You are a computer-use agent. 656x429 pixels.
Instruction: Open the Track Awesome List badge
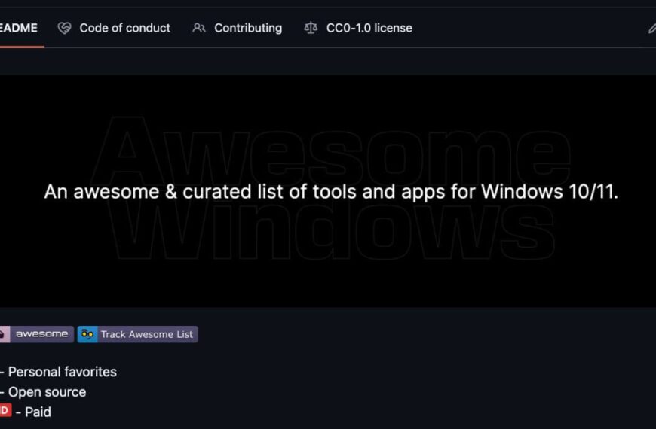pyautogui.click(x=138, y=334)
